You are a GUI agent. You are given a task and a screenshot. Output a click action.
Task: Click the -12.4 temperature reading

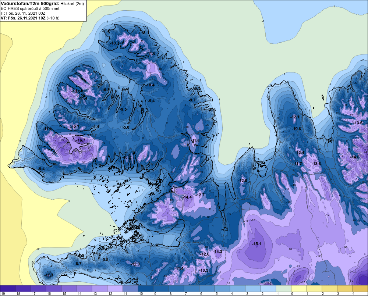coord(300,153)
